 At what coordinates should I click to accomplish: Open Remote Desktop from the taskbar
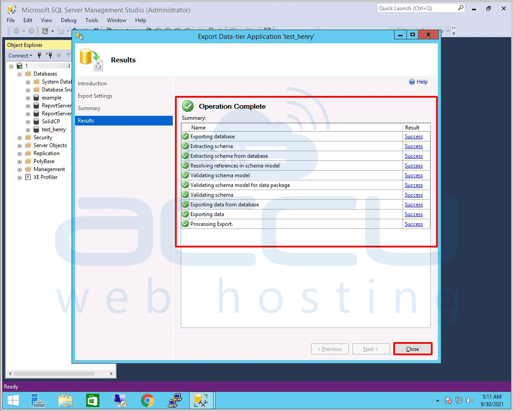click(x=120, y=400)
